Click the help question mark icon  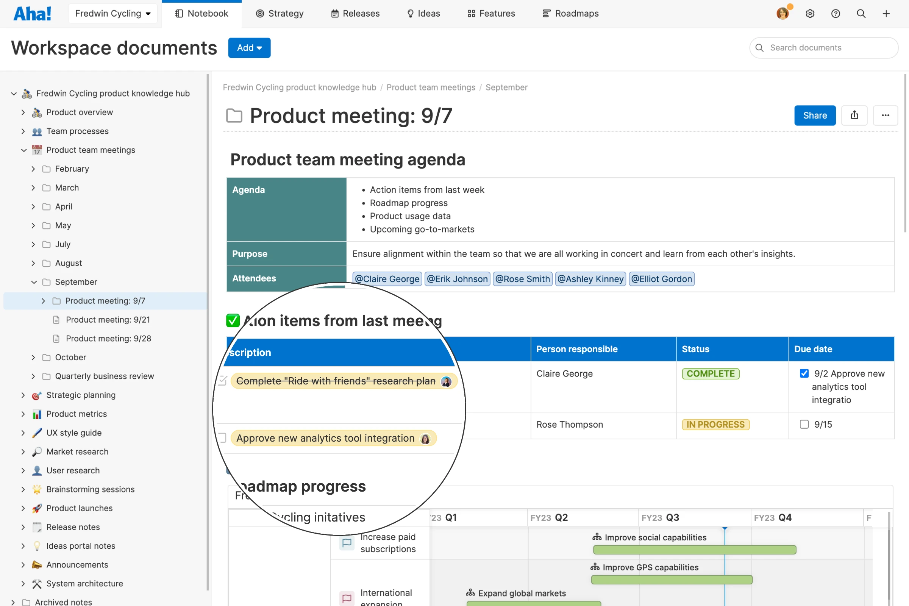click(x=835, y=14)
